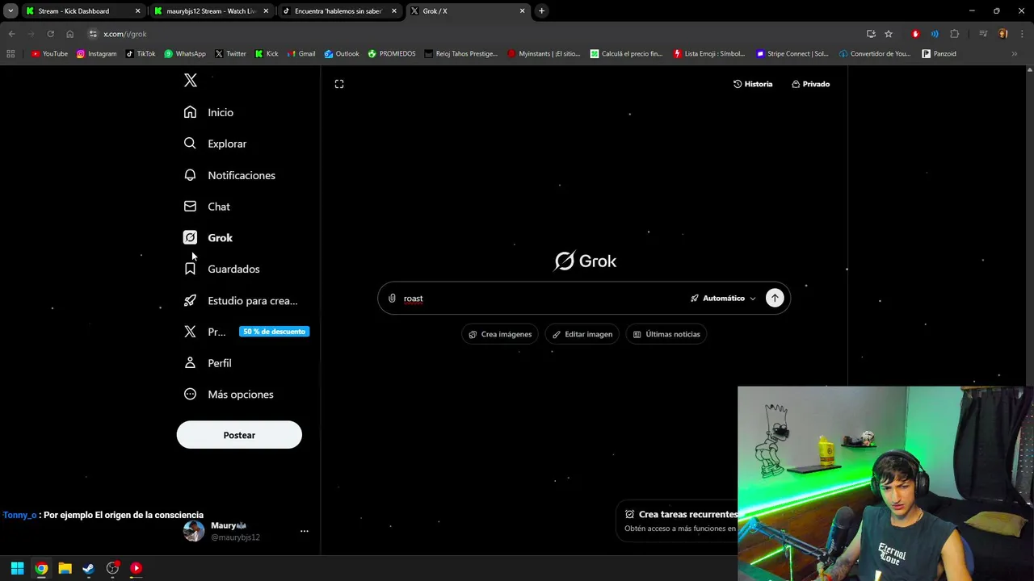Click the Chat envelope icon
This screenshot has width=1034, height=581.
pos(190,206)
